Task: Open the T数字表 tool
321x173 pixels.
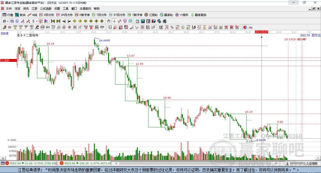Action: pos(135,15)
